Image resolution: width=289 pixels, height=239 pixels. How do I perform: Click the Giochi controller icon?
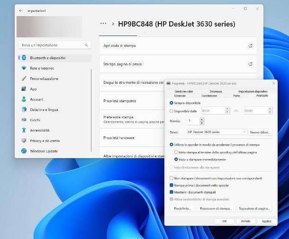tap(24, 120)
